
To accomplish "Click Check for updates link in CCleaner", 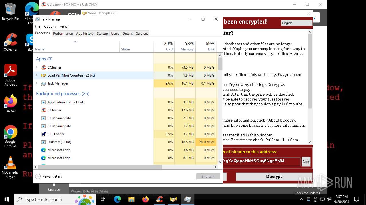I will pyautogui.click(x=307, y=193).
